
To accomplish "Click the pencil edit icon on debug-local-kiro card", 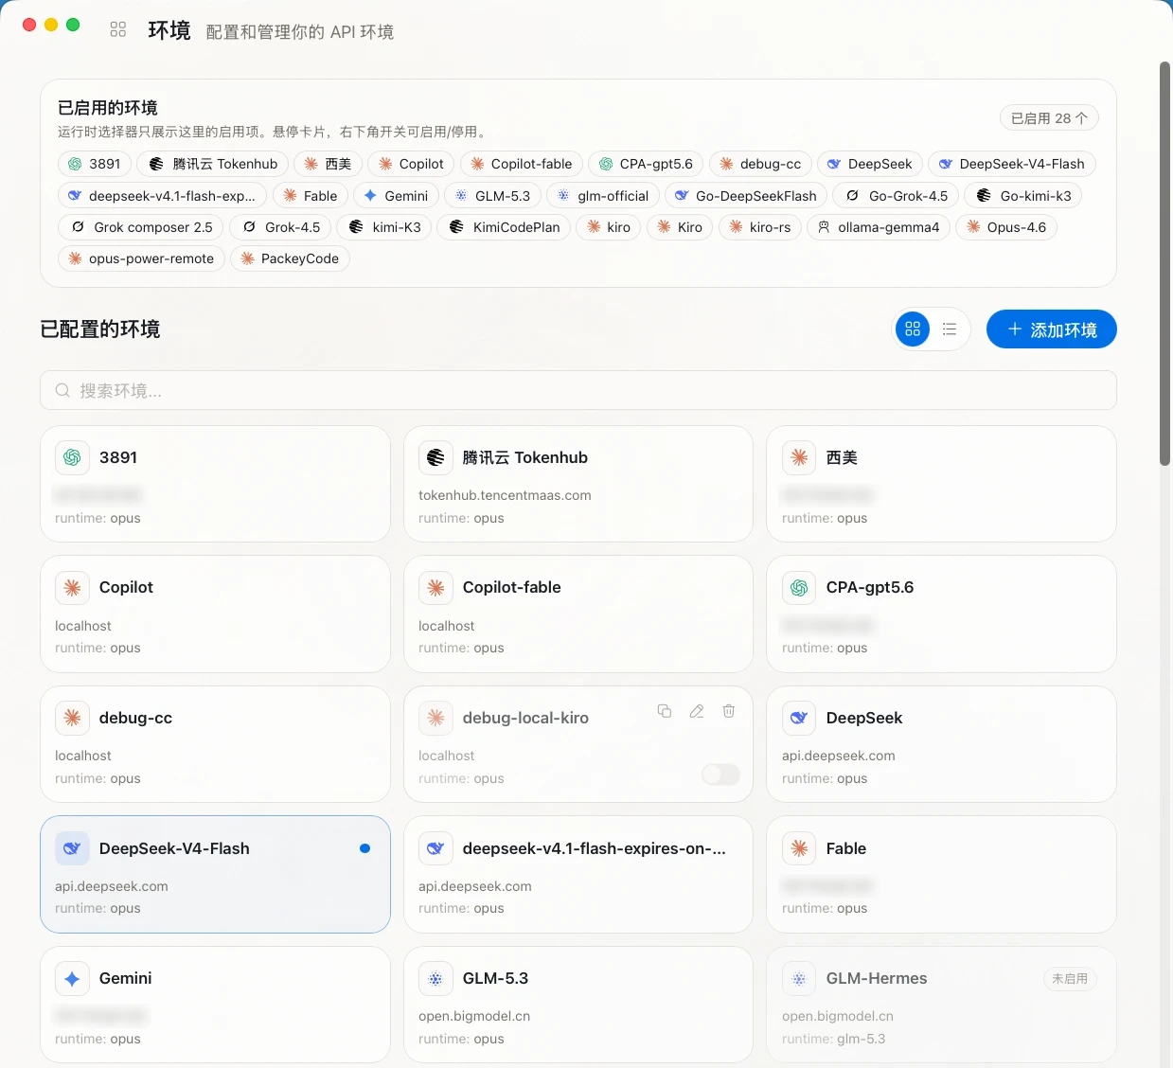I will click(x=697, y=711).
